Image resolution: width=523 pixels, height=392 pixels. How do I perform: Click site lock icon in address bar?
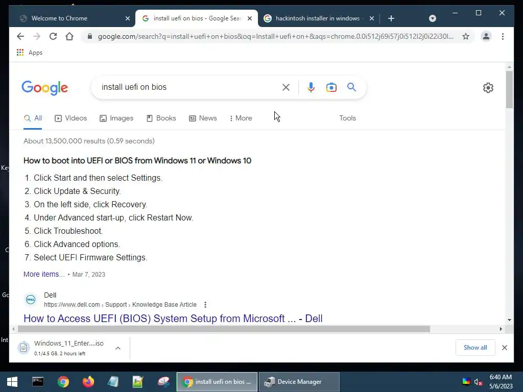(89, 36)
